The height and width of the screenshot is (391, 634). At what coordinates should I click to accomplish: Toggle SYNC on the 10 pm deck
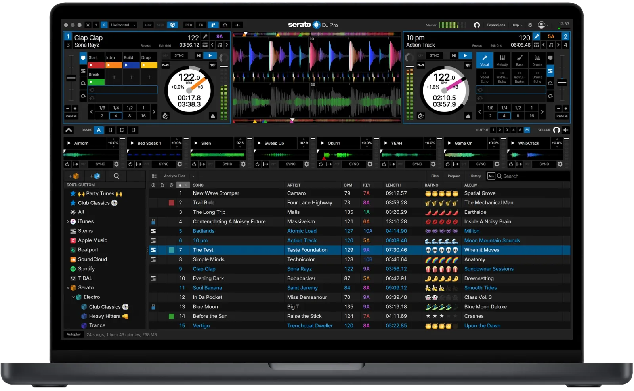(434, 55)
